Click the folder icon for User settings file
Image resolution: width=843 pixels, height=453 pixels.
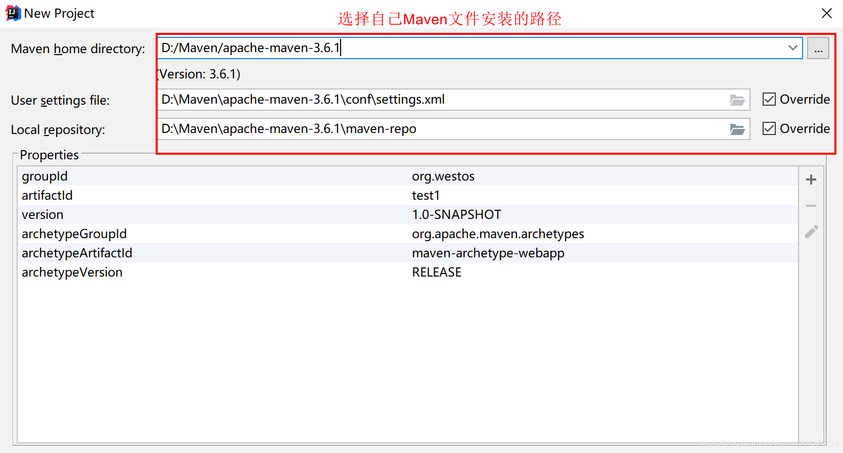click(737, 100)
